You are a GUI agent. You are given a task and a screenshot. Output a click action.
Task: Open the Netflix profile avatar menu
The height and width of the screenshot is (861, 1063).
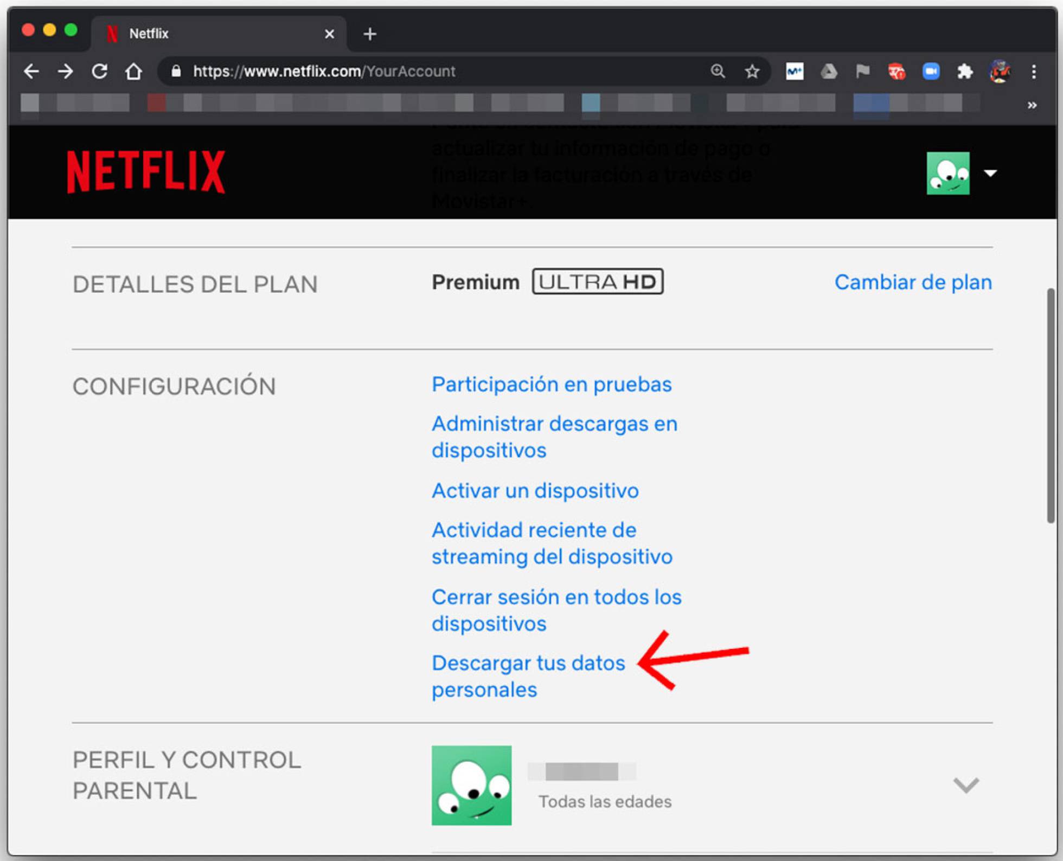pyautogui.click(x=949, y=174)
